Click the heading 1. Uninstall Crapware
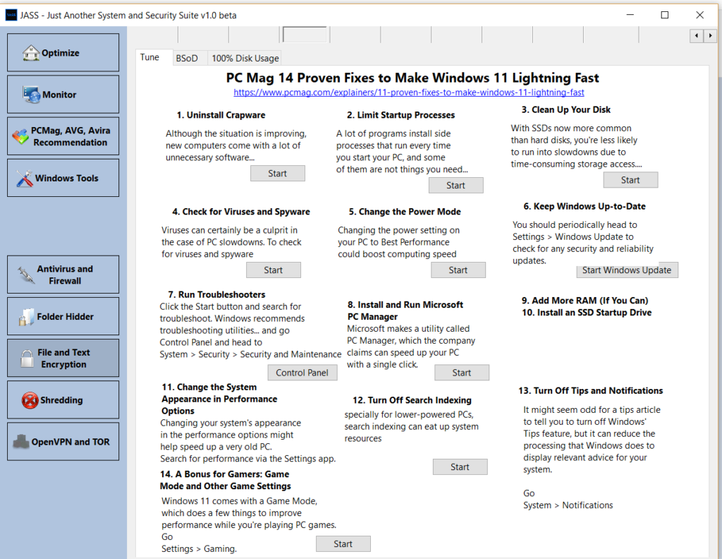The height and width of the screenshot is (559, 722). tap(221, 115)
